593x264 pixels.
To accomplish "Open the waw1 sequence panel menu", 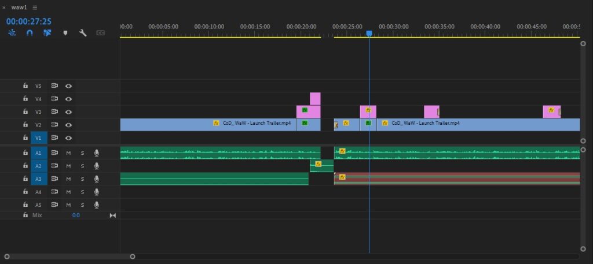I will pyautogui.click(x=35, y=8).
